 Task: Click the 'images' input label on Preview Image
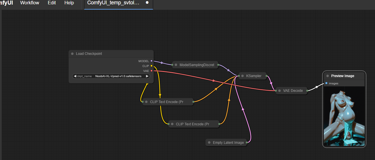coord(333,83)
